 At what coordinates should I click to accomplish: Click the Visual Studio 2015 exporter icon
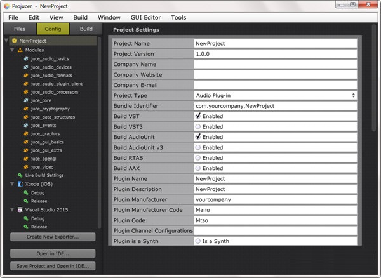20,210
